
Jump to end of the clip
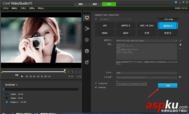pos(38,76)
